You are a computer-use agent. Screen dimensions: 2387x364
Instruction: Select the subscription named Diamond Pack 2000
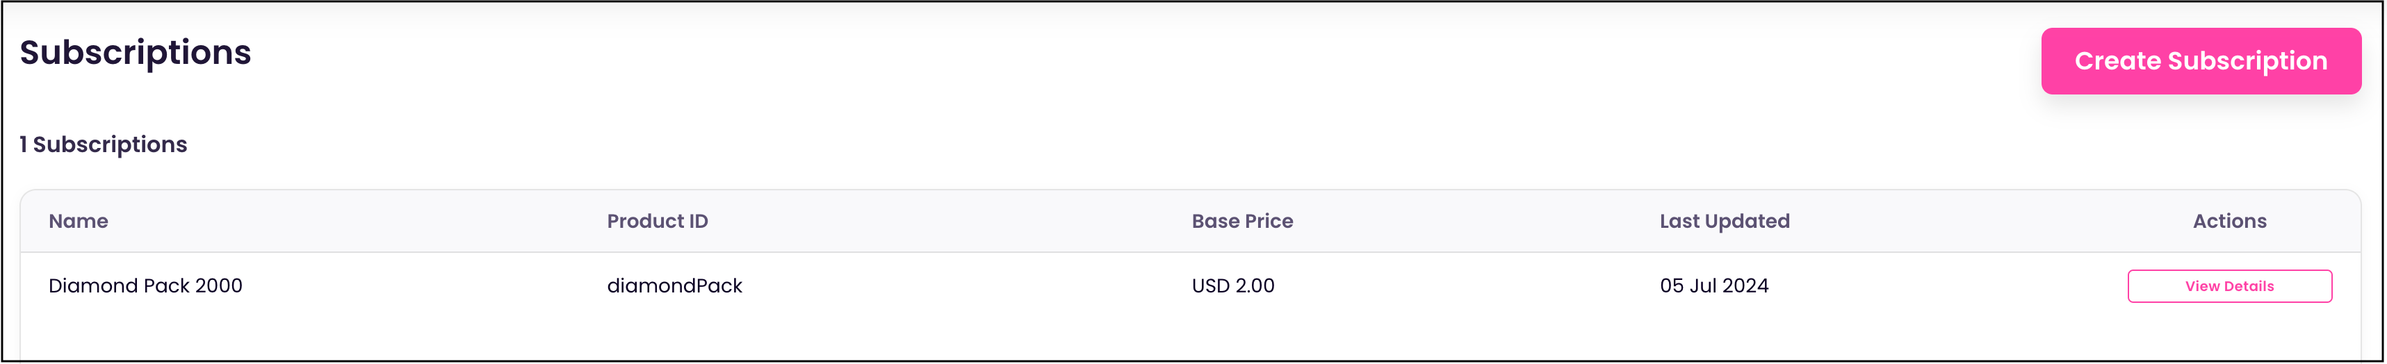coord(145,286)
